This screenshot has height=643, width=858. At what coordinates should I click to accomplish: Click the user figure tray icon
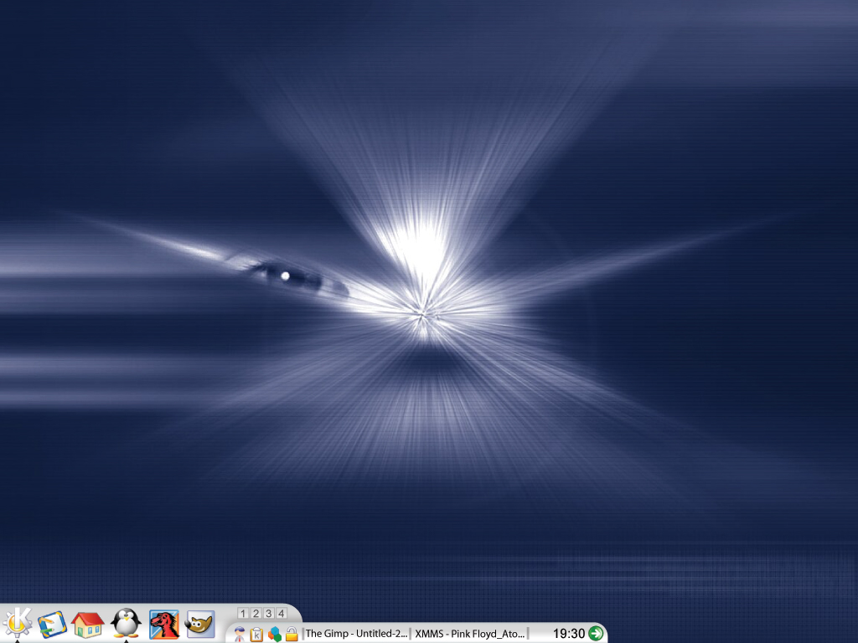pos(240,634)
